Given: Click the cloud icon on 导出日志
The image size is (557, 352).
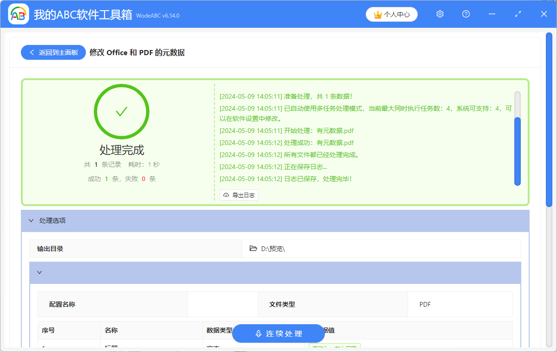Looking at the screenshot, I should tap(226, 195).
